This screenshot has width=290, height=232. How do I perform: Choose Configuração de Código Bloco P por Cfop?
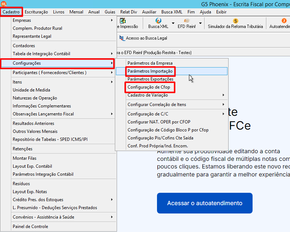(x=172, y=130)
